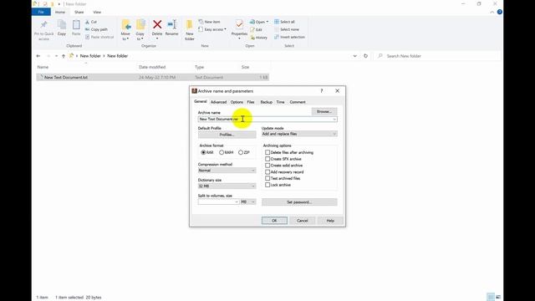
Task: Click the dialog Help button
Action: click(330, 221)
